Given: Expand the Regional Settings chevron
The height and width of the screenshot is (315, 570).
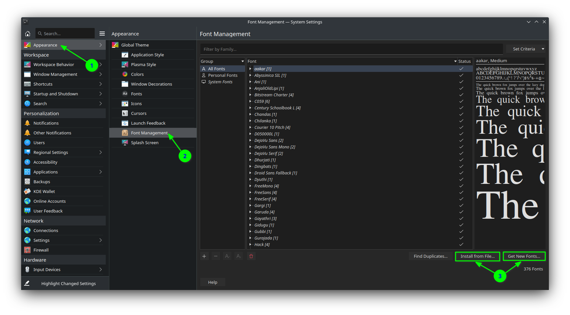Looking at the screenshot, I should [x=101, y=152].
